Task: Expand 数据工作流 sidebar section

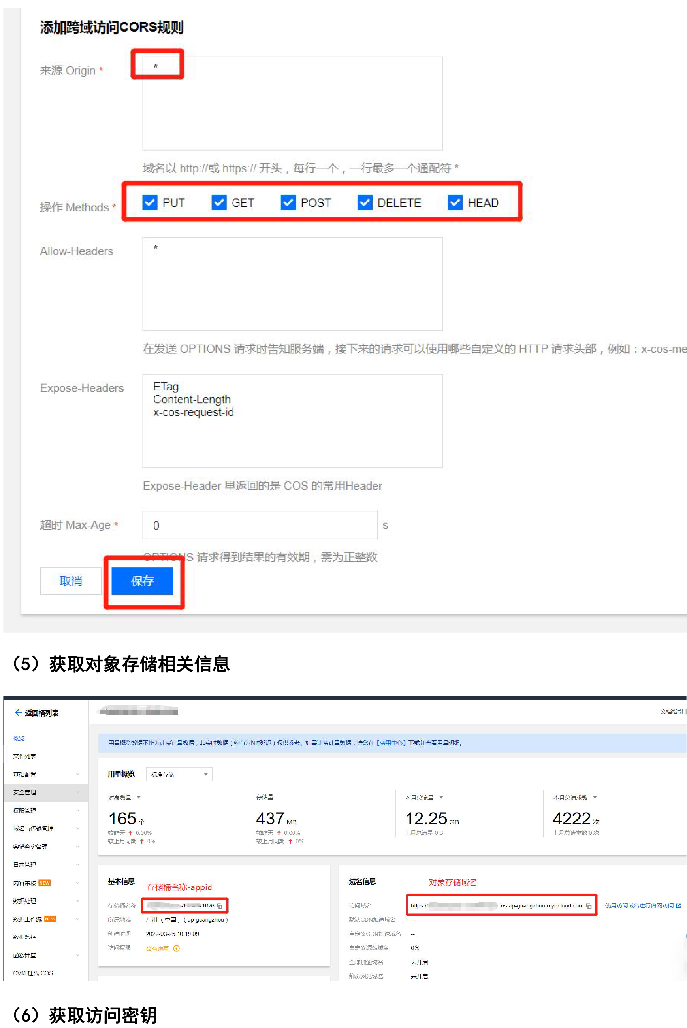Action: 46,919
